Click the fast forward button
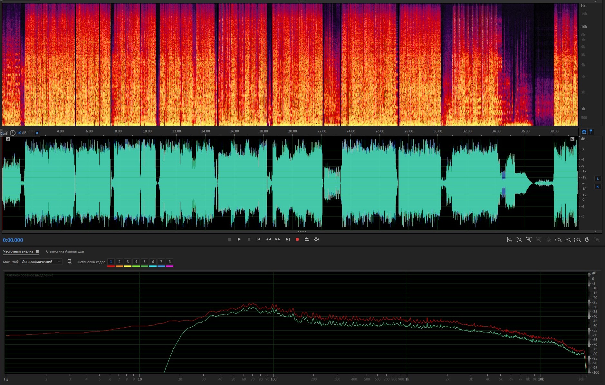The height and width of the screenshot is (385, 605). (x=278, y=239)
